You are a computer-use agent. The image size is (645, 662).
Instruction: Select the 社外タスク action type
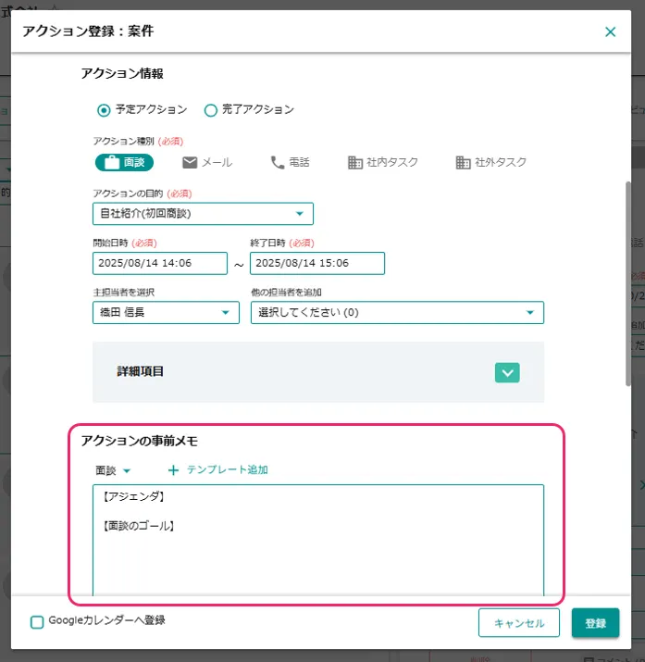tap(490, 162)
